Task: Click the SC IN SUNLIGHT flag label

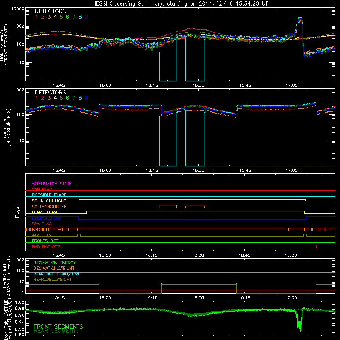Action: pos(49,201)
